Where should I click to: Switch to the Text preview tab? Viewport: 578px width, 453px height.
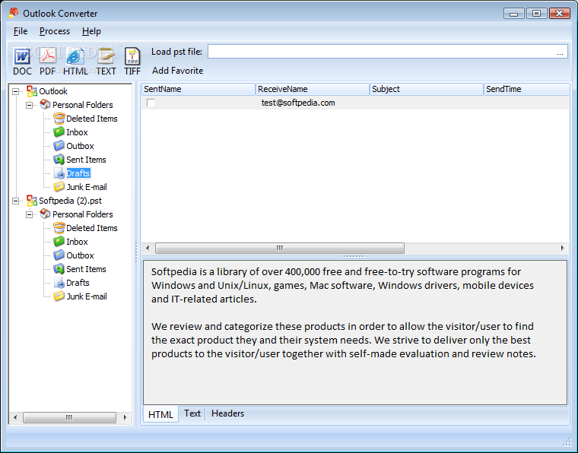point(192,413)
